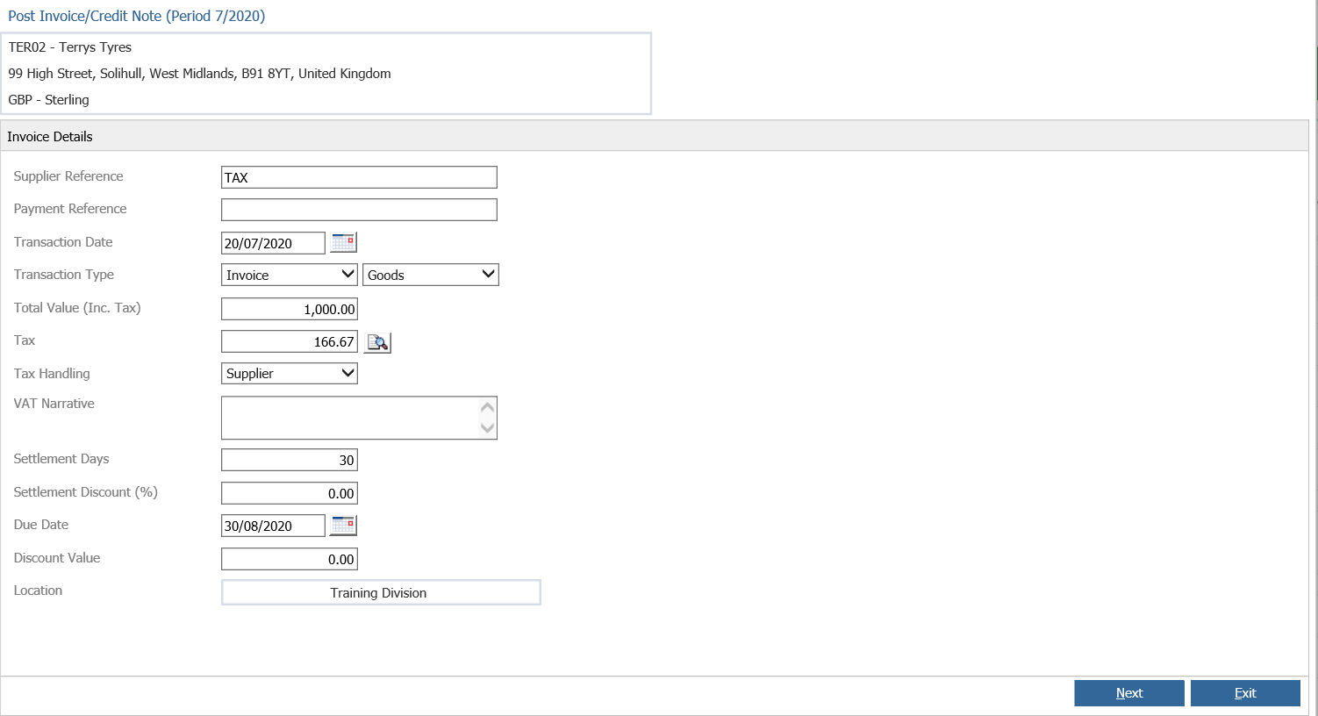The height and width of the screenshot is (716, 1318).
Task: Click the VAT Narrative down scroll arrow
Action: coord(490,430)
